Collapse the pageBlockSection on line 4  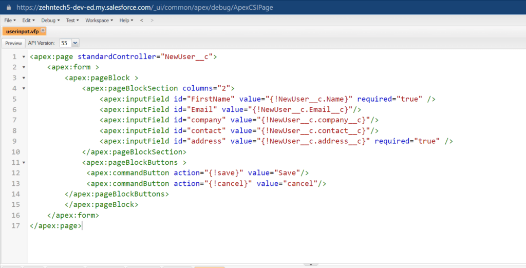24,88
